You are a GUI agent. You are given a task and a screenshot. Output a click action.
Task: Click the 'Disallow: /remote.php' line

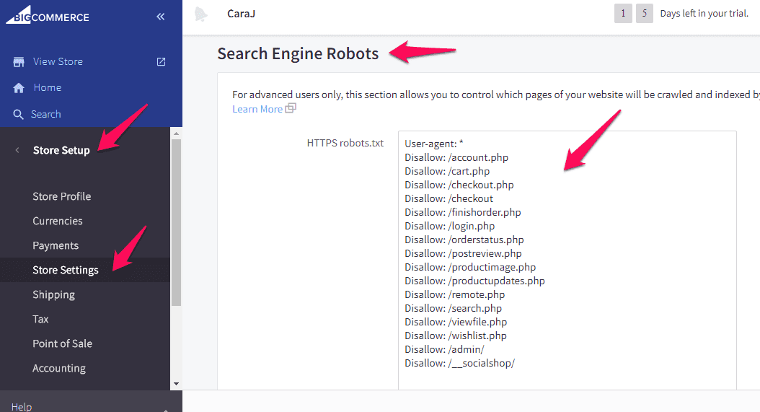pos(455,294)
